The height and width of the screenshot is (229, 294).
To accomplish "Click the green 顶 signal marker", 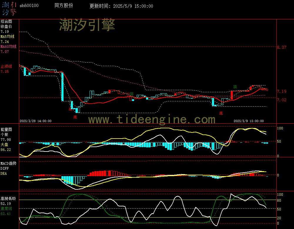I will pyautogui.click(x=235, y=87).
